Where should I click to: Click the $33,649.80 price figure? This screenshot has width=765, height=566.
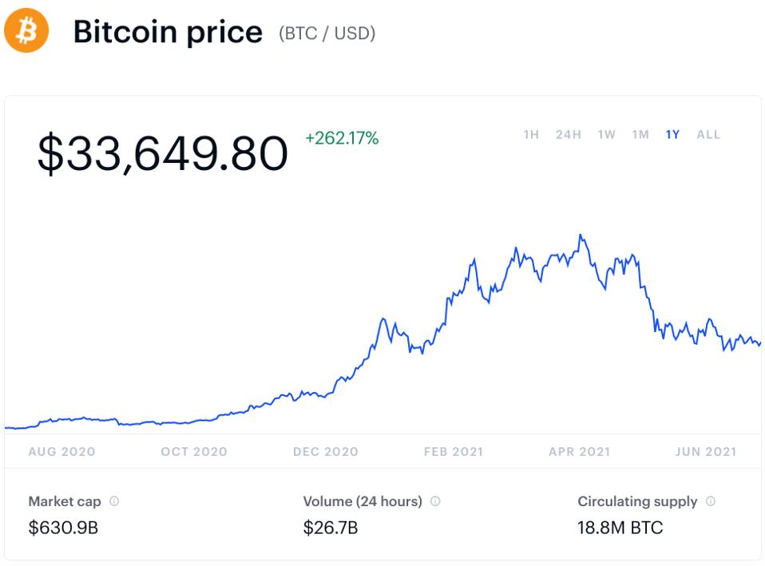tap(162, 154)
